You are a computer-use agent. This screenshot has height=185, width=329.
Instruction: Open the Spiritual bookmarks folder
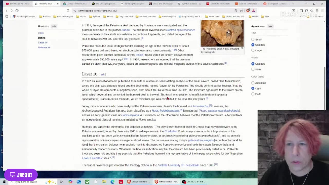point(95,16)
